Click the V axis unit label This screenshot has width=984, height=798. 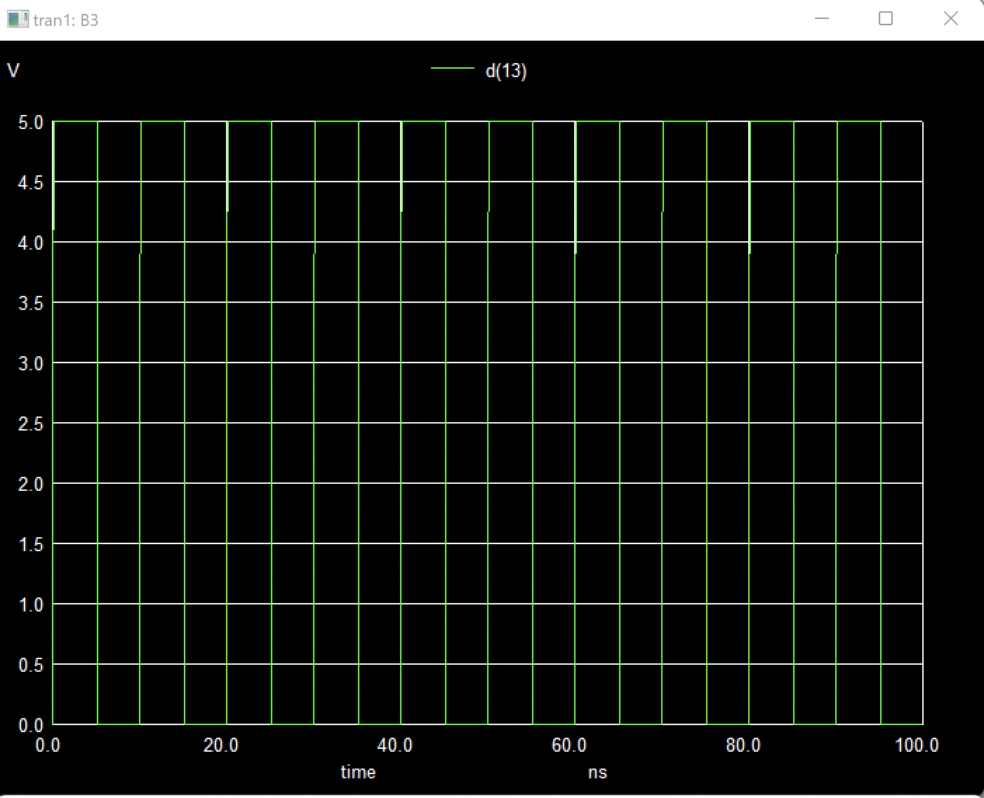tap(13, 70)
